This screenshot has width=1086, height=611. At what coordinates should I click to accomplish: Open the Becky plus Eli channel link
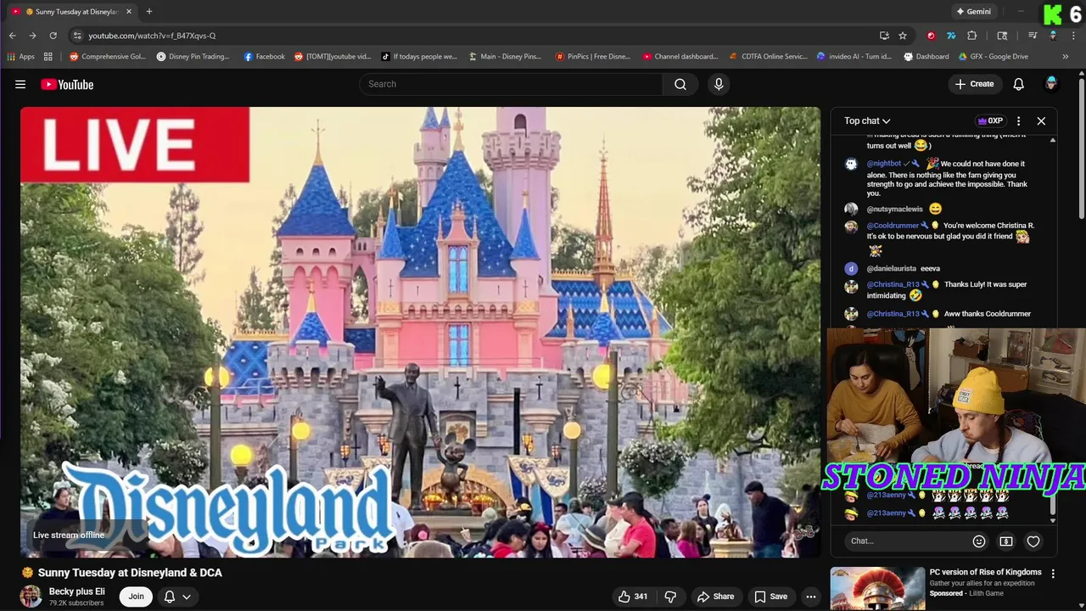77,591
